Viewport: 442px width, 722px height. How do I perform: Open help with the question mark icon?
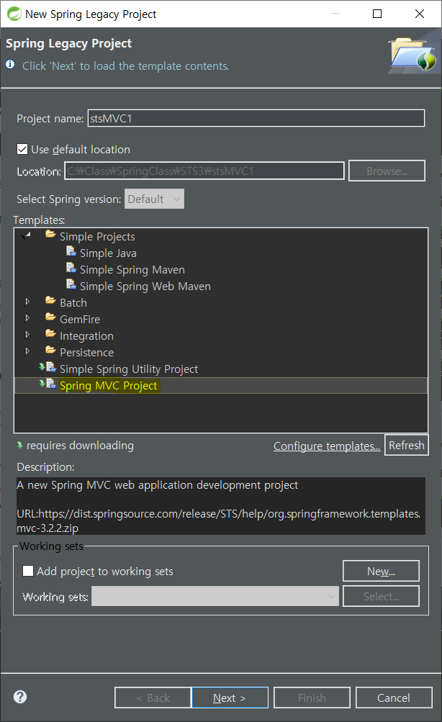[20, 697]
